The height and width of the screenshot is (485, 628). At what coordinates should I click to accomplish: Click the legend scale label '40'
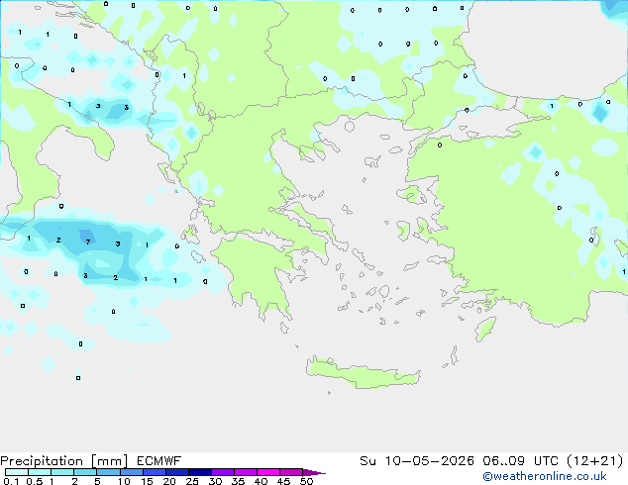tap(261, 481)
